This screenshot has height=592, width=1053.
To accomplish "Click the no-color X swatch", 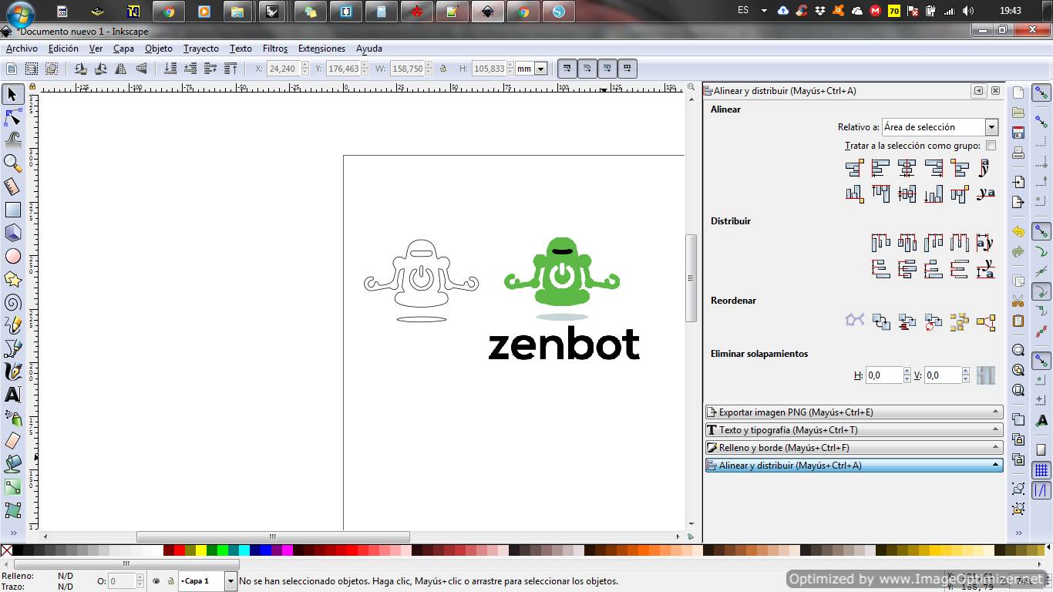I will point(6,550).
